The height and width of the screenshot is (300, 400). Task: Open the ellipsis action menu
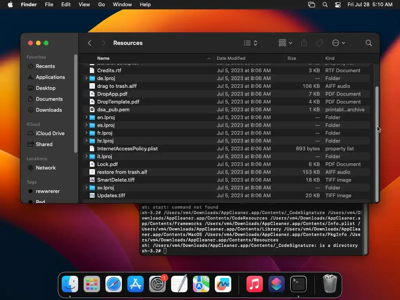[x=339, y=43]
